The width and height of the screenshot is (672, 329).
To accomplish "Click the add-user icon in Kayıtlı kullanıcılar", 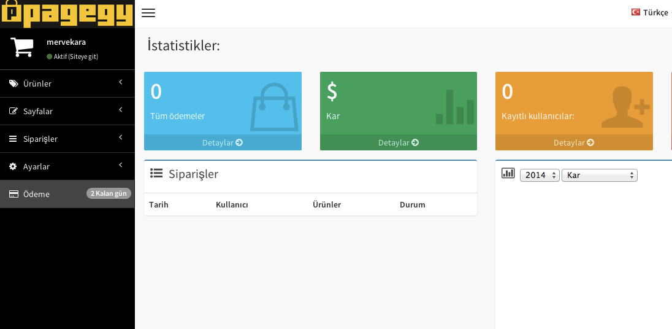I will [626, 107].
